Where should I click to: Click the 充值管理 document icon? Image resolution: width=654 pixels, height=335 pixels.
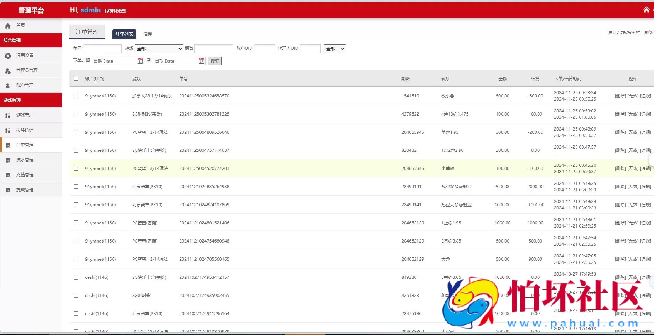pyautogui.click(x=8, y=175)
